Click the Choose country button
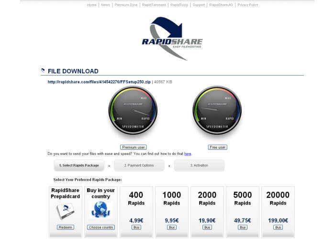This screenshot has height=239, width=335. pos(101,227)
